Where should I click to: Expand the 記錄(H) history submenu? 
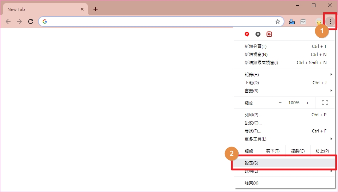click(284, 75)
